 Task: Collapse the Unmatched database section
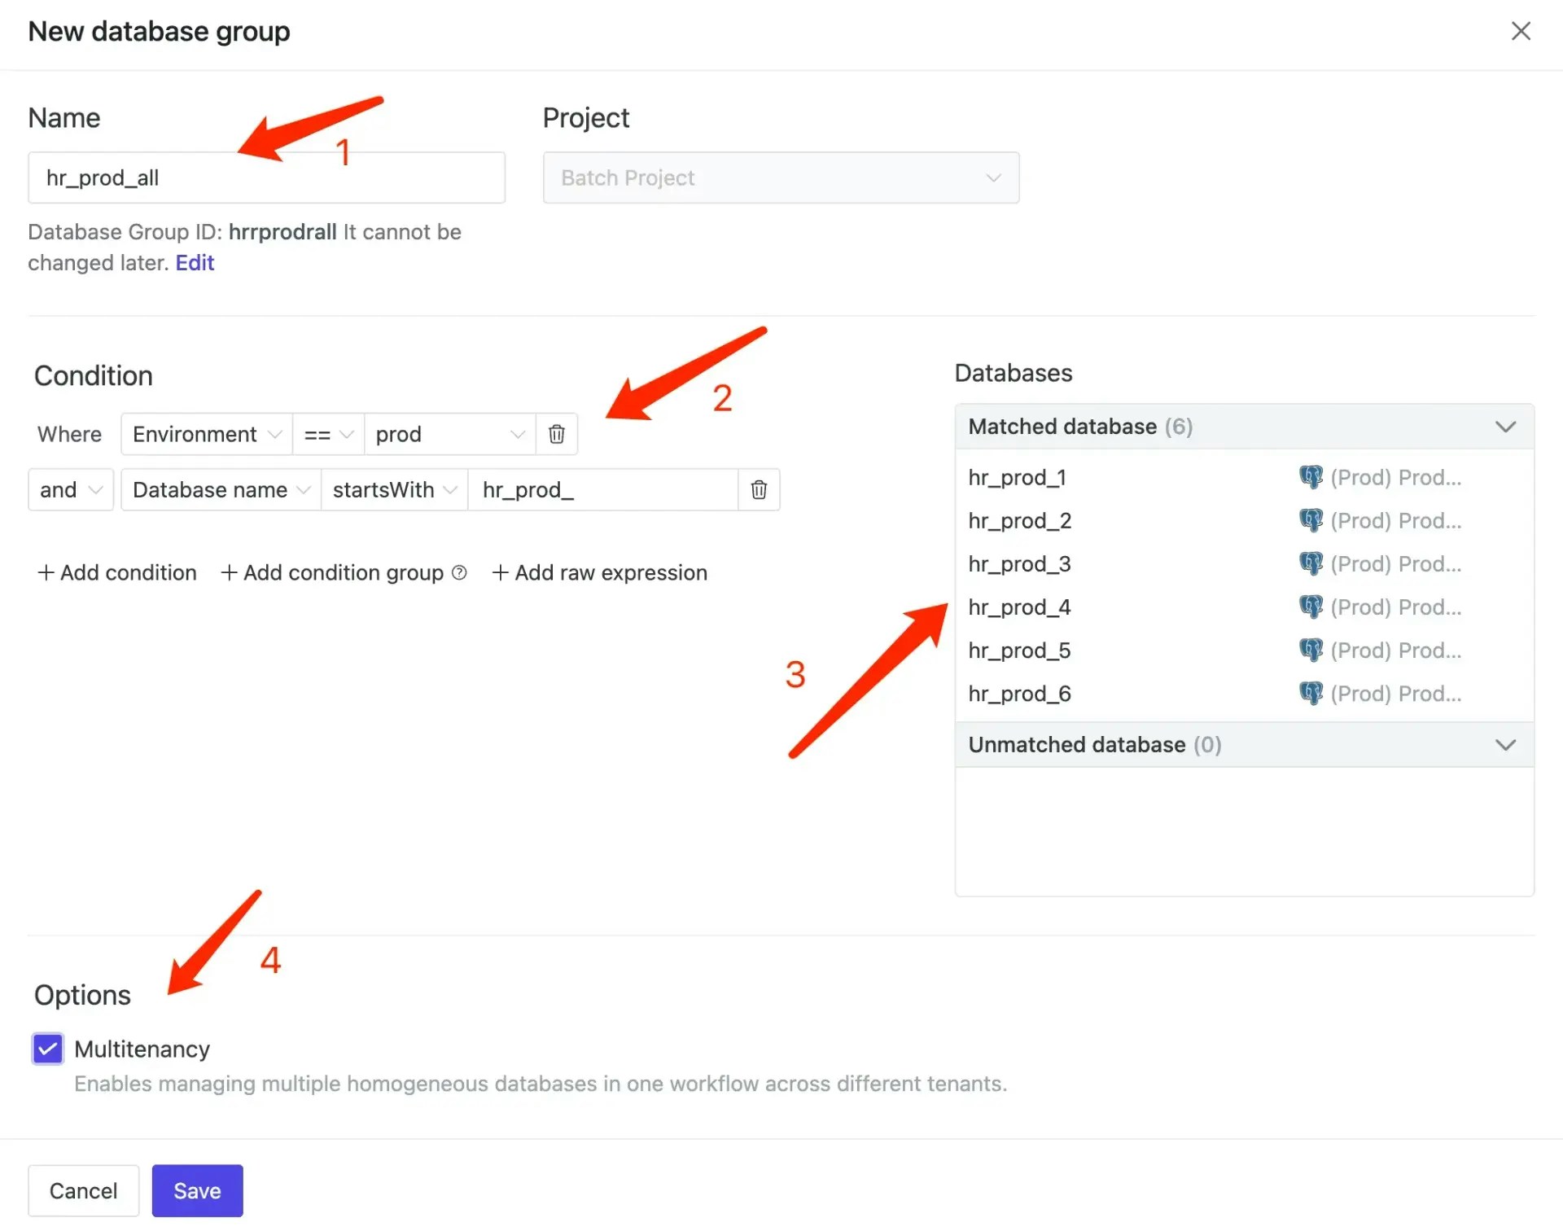click(1505, 745)
